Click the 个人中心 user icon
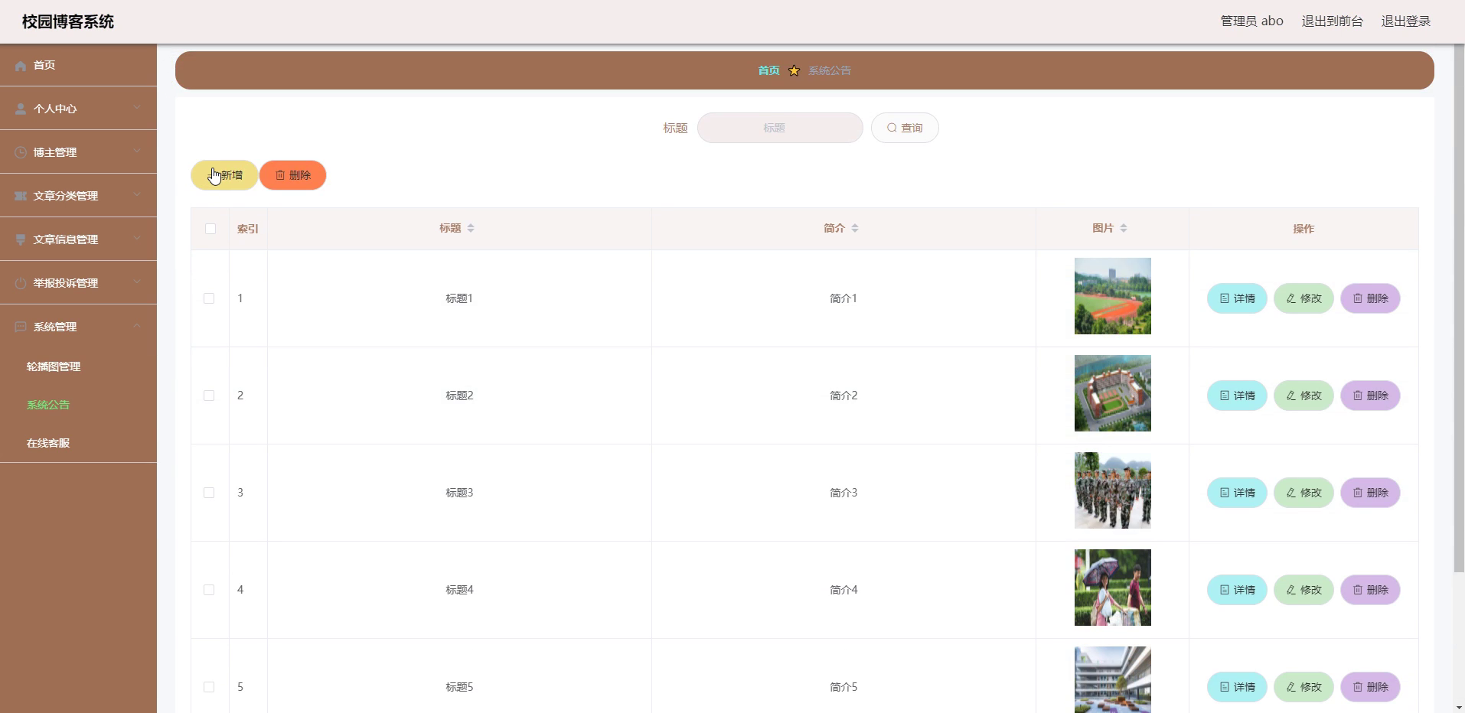Viewport: 1465px width, 713px height. pos(21,109)
